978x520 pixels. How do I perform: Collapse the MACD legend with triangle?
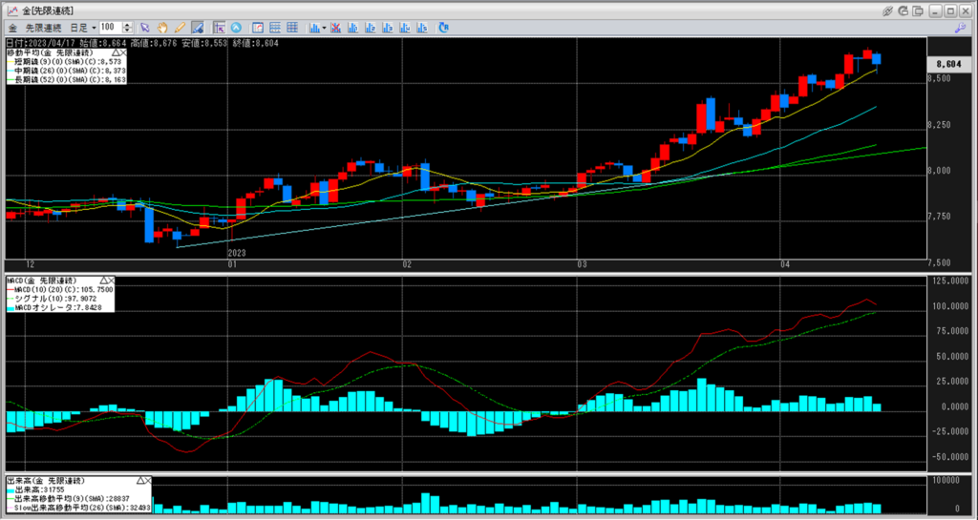click(x=102, y=279)
